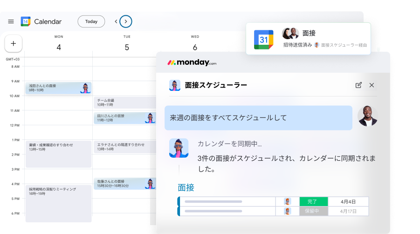Click the GMT+03 timezone label
This screenshot has width=420, height=234.
coord(13,59)
